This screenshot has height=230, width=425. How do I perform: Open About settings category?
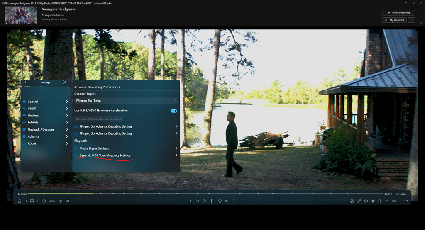click(x=46, y=143)
